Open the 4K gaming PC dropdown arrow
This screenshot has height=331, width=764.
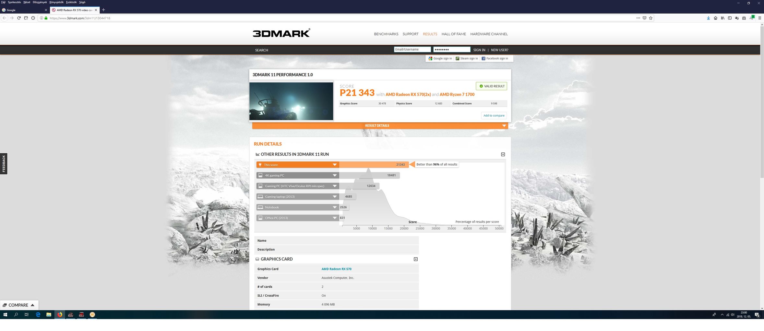[335, 175]
